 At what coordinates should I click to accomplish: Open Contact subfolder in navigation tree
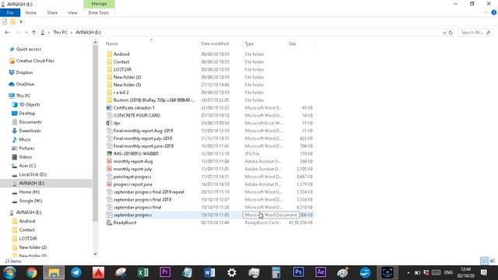point(27,230)
